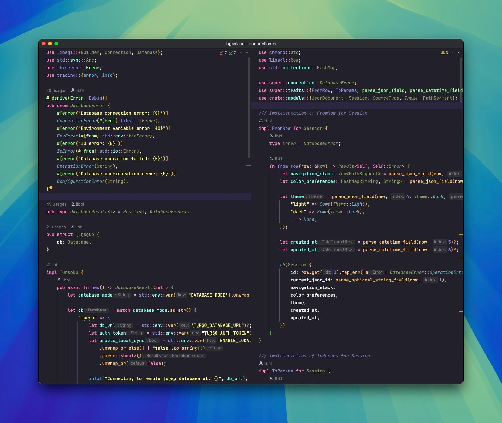
Task: Click the String type hint after database_mode
Action: [122, 295]
